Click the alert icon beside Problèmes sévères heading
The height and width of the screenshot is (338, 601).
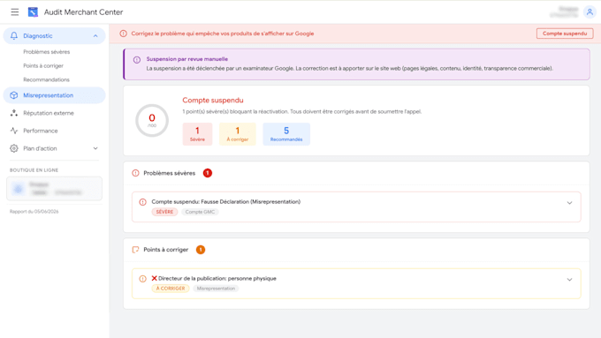click(135, 173)
